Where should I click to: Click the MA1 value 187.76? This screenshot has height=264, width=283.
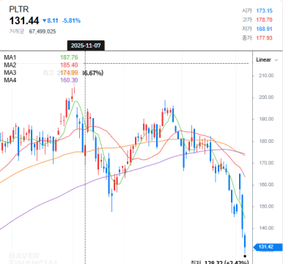[69, 57]
